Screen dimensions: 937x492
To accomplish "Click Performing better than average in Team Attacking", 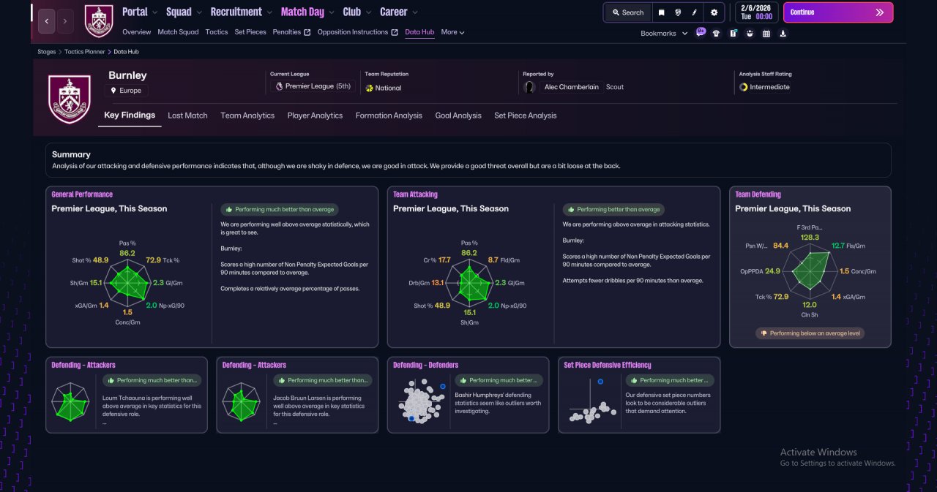I will pyautogui.click(x=614, y=209).
